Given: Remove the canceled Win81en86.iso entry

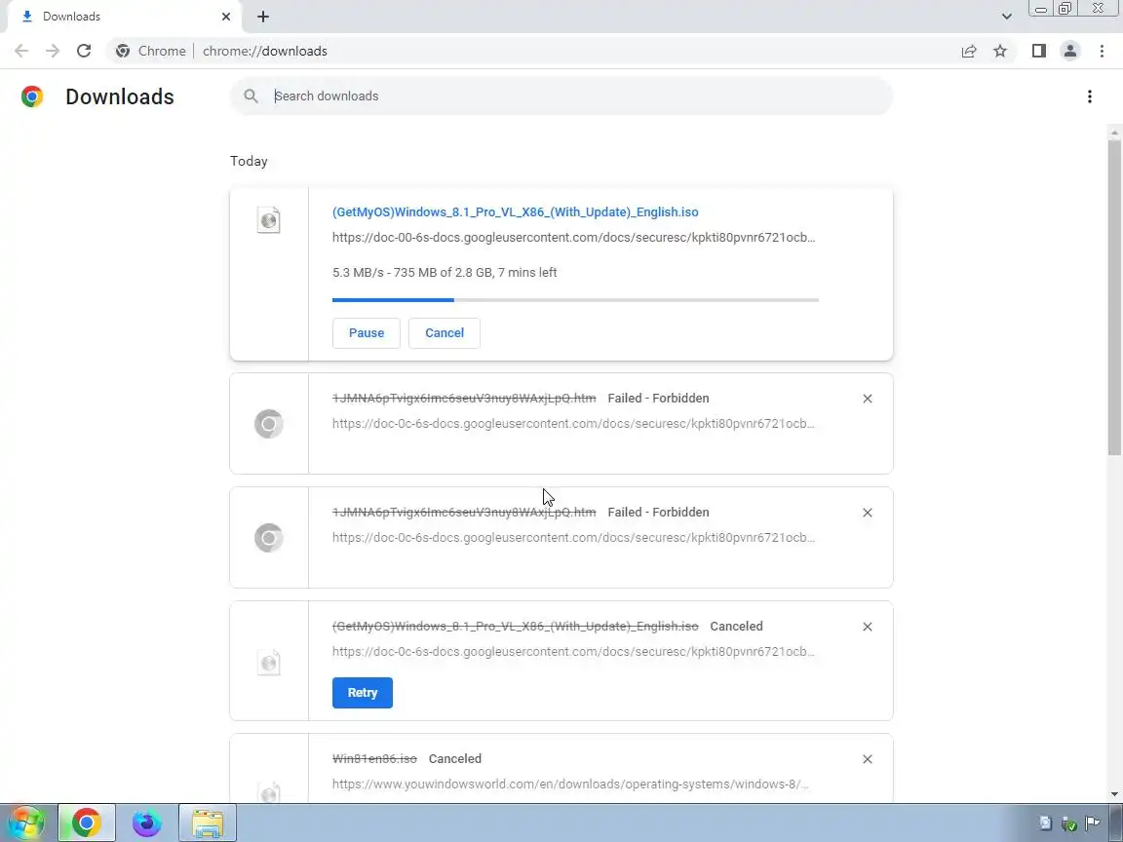Looking at the screenshot, I should click(x=868, y=759).
